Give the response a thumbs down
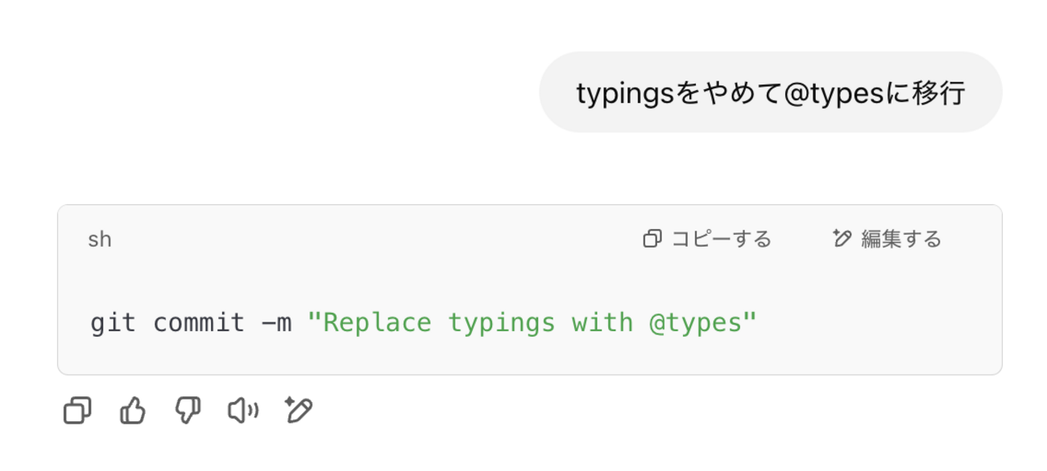 (188, 411)
